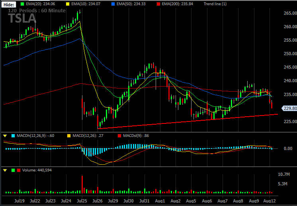This screenshot has height=206, width=297.
Task: Click the tall red Jul25 volume spike bar
Action: (x=82, y=185)
